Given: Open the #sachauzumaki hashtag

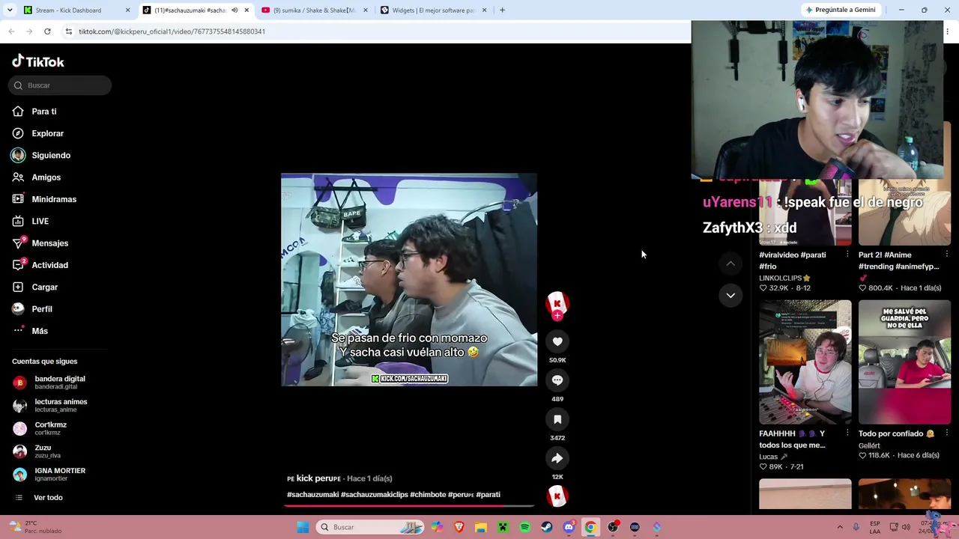Looking at the screenshot, I should [313, 495].
